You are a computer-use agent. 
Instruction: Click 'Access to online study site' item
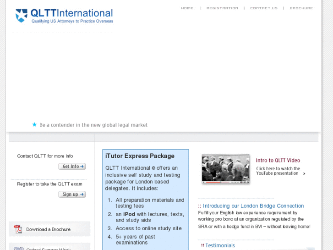pos(148,228)
